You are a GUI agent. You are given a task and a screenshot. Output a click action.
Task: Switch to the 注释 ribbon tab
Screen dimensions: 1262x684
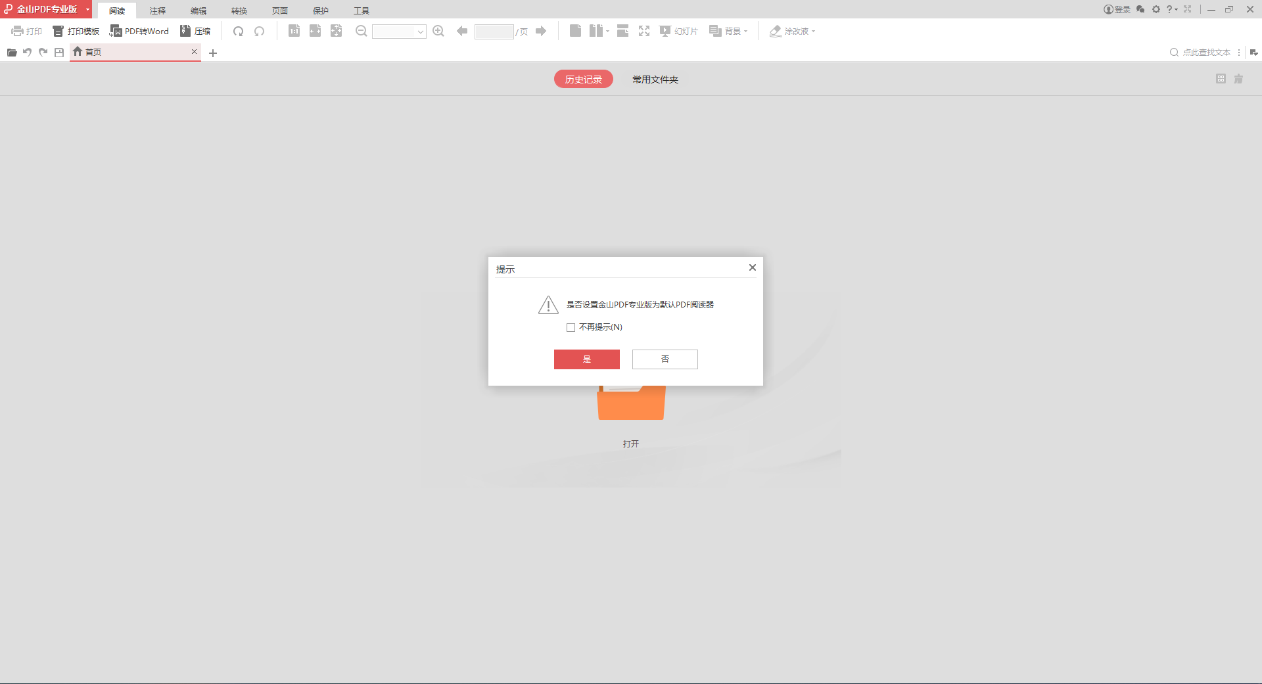158,11
